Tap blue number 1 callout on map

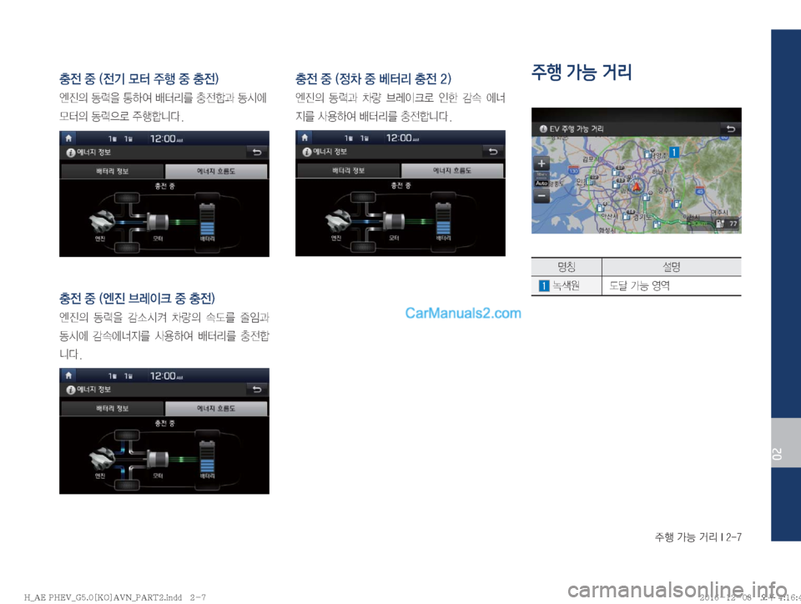674,152
